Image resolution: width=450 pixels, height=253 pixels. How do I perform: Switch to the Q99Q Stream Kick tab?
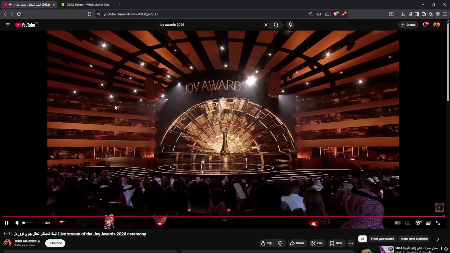pos(88,5)
